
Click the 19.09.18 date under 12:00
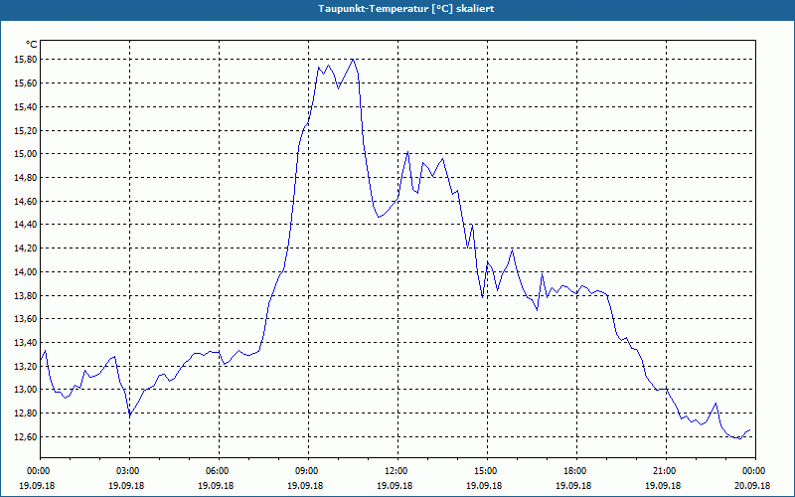(x=395, y=485)
